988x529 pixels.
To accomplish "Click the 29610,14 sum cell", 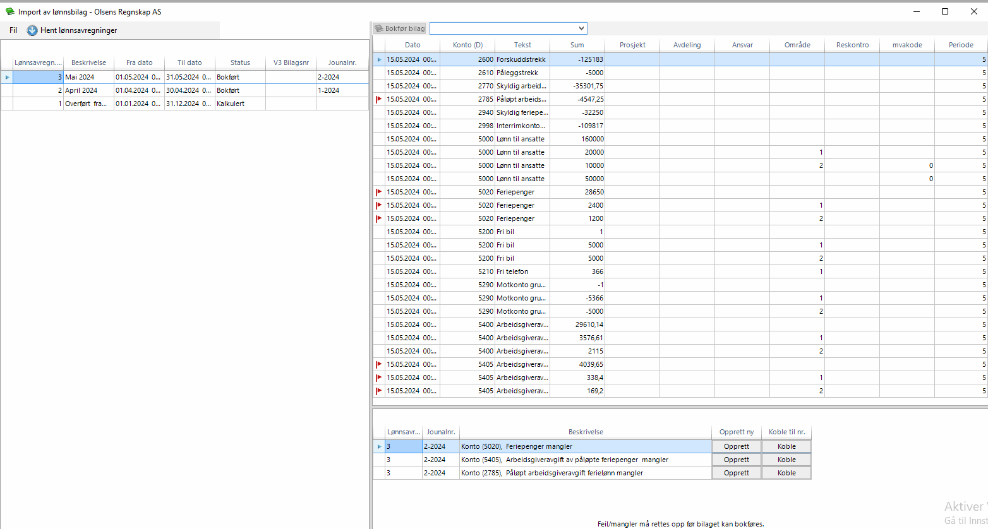I will 577,324.
